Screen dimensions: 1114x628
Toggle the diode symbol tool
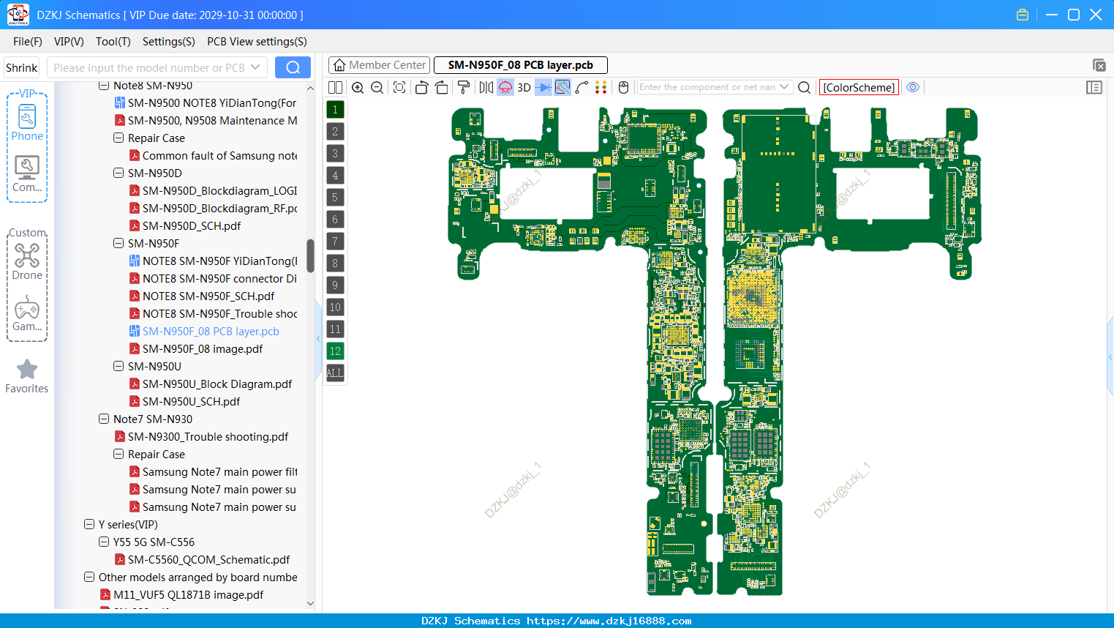point(543,87)
